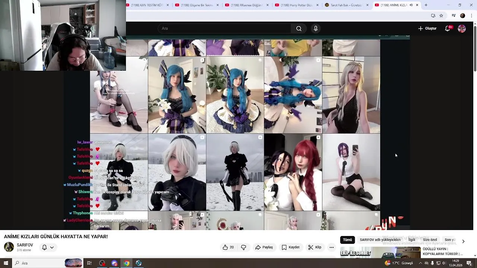Open network icon in system tray
This screenshot has width=477, height=268.
click(438, 263)
